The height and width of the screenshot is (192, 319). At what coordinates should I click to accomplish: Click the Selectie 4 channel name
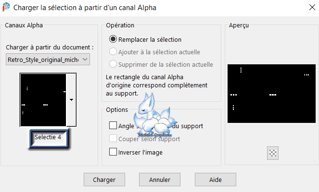[x=48, y=137]
